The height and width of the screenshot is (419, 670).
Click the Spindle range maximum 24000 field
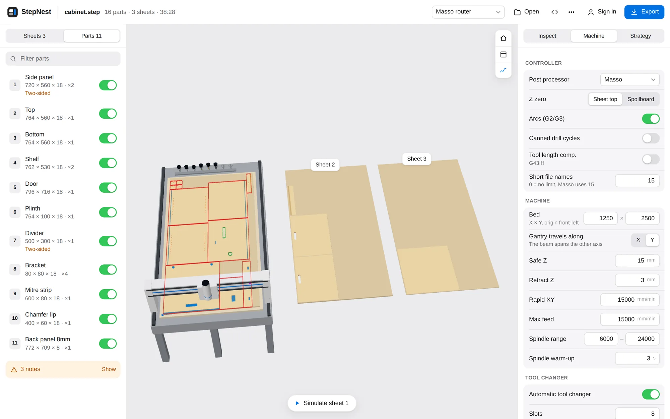pyautogui.click(x=642, y=339)
